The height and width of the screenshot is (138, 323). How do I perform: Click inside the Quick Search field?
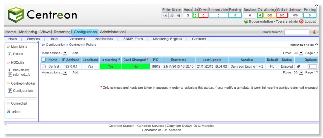[x=297, y=32]
